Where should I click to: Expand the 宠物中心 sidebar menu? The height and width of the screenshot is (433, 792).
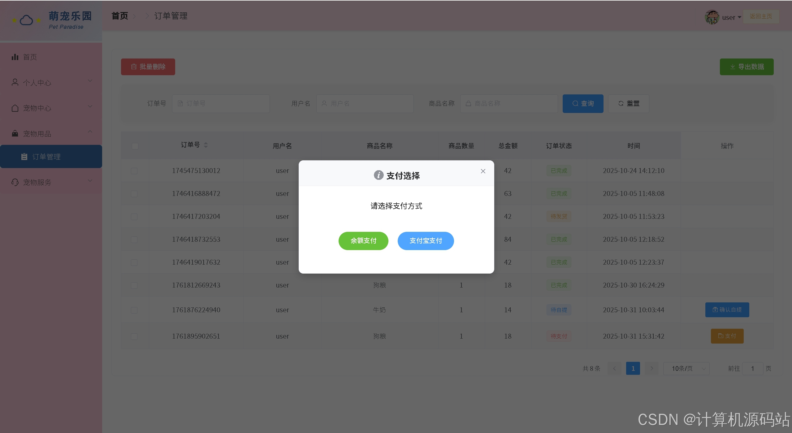pos(51,108)
